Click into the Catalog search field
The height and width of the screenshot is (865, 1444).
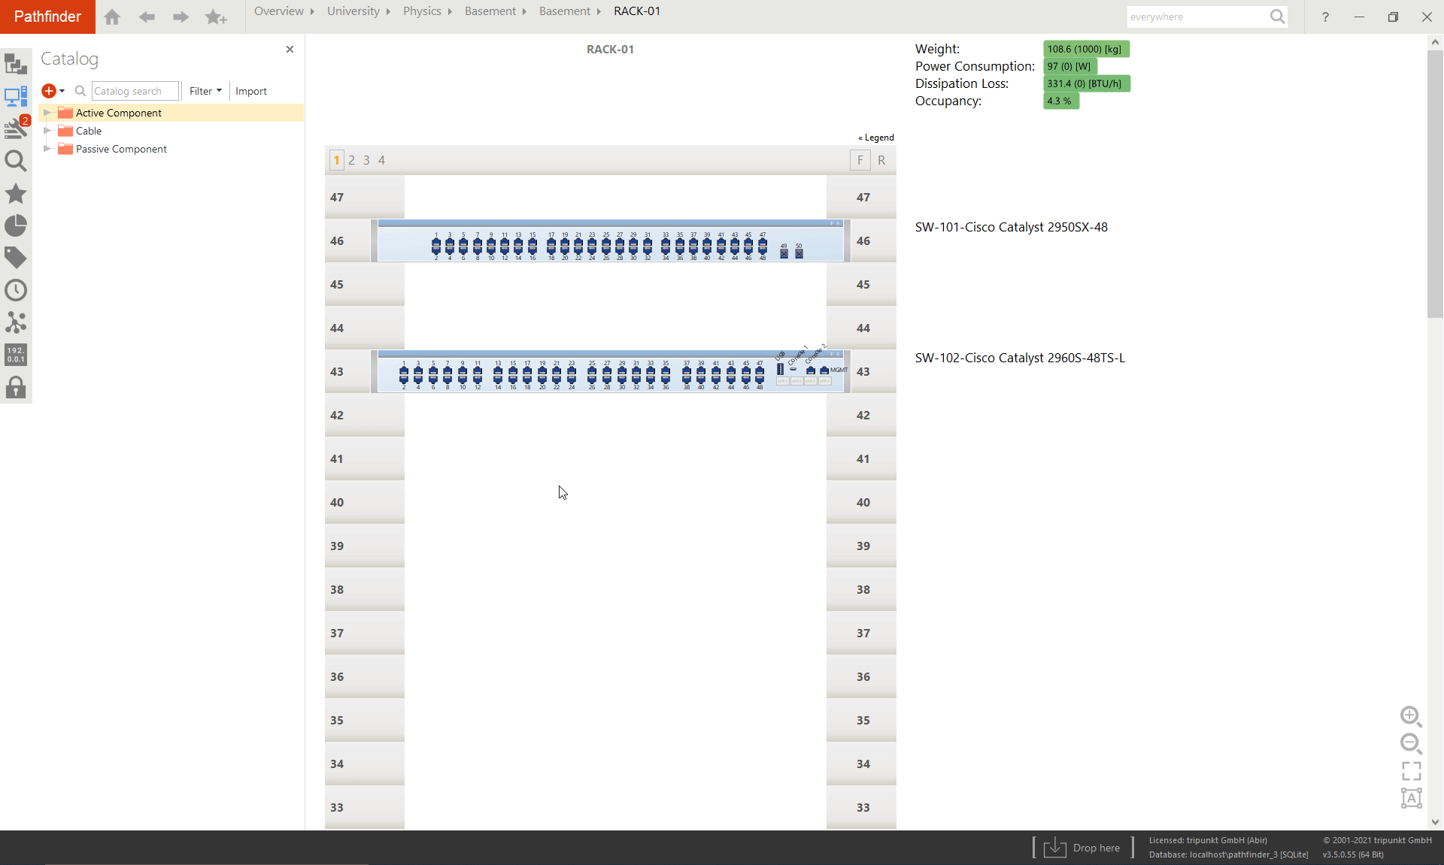[135, 91]
